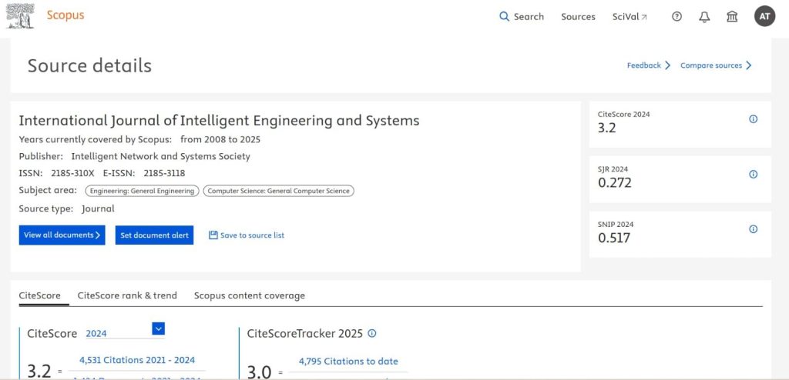Click the Elsevier tree logo
The image size is (789, 380).
click(x=21, y=15)
